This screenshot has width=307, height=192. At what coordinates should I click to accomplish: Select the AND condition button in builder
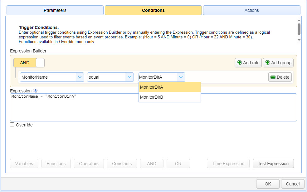pos(25,63)
